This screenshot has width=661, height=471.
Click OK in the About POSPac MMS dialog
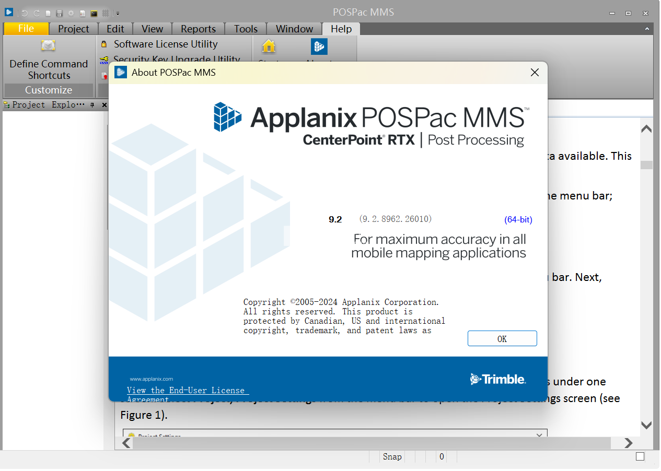502,338
